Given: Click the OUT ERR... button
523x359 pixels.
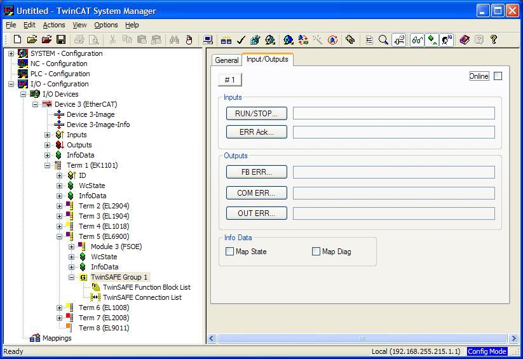Looking at the screenshot, I should (x=257, y=213).
